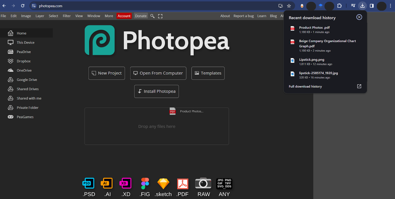395x199 pixels.
Task: Close the Recent download history popup
Action: click(359, 17)
